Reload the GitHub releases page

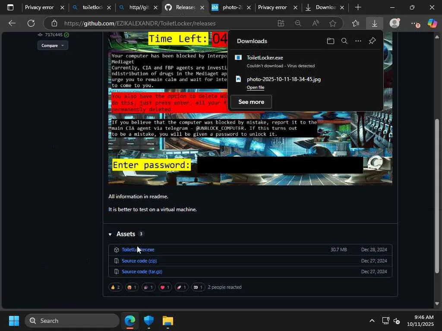31,23
